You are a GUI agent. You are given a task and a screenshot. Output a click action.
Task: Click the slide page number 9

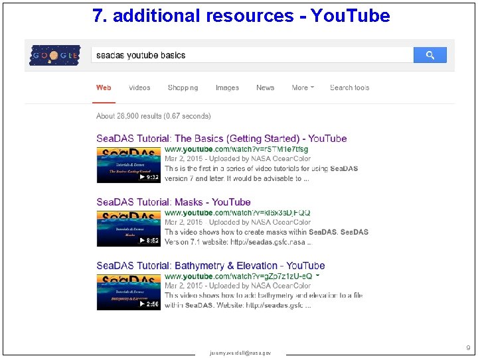[468, 347]
